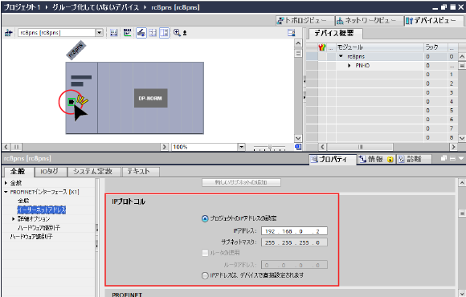This screenshot has width=466, height=297.
Task: Click the 新しいサブネットの追加 button
Action: tap(241, 182)
